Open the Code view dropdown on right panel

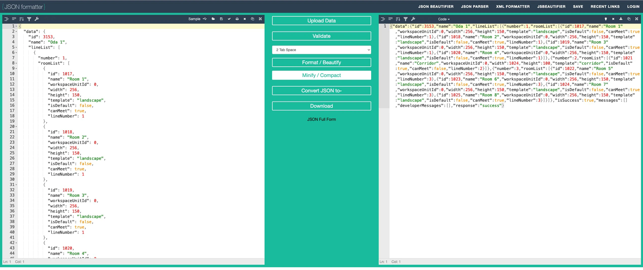[x=443, y=19]
